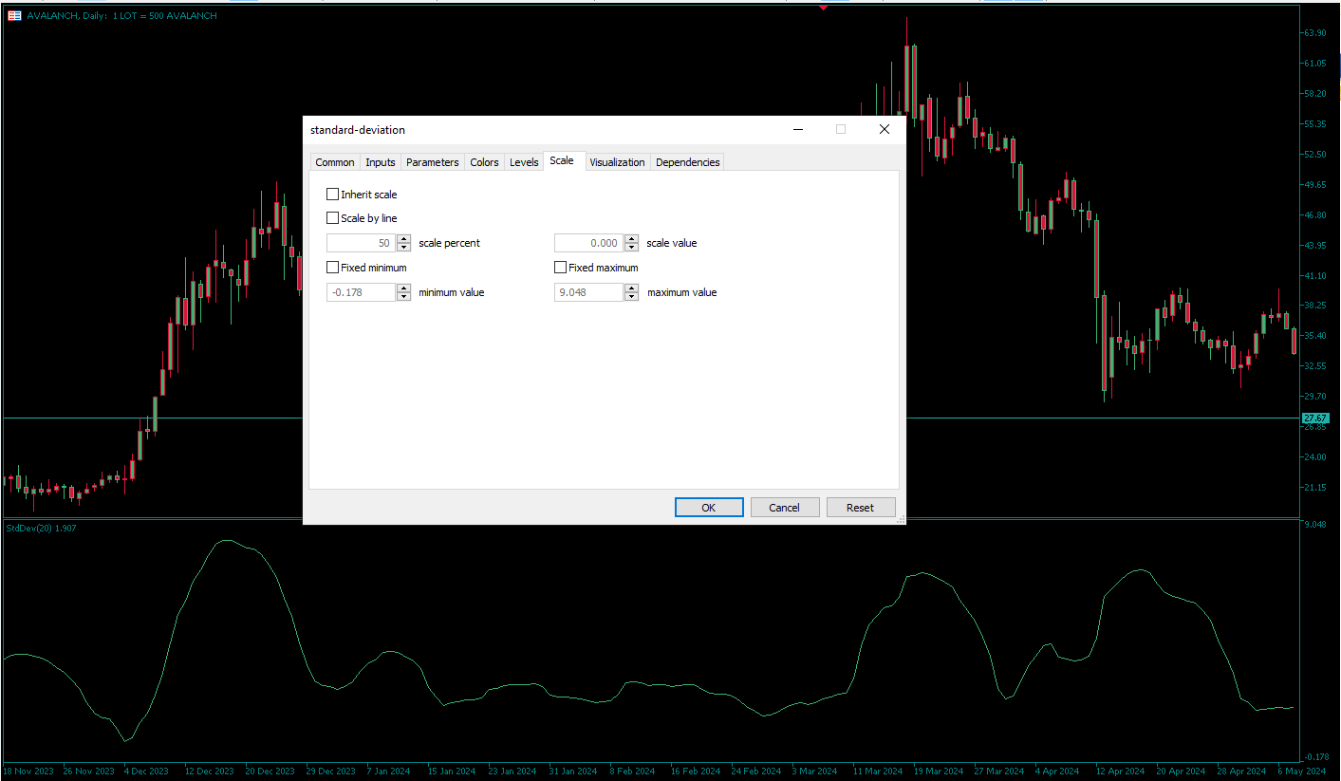This screenshot has height=781, width=1341.
Task: Click the 6 May 2024 date label
Action: pos(1301,772)
